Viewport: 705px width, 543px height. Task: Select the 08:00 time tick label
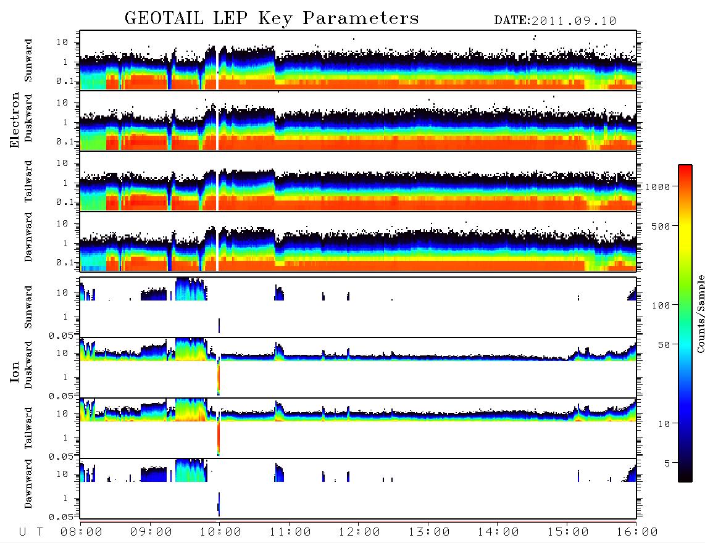tap(81, 533)
